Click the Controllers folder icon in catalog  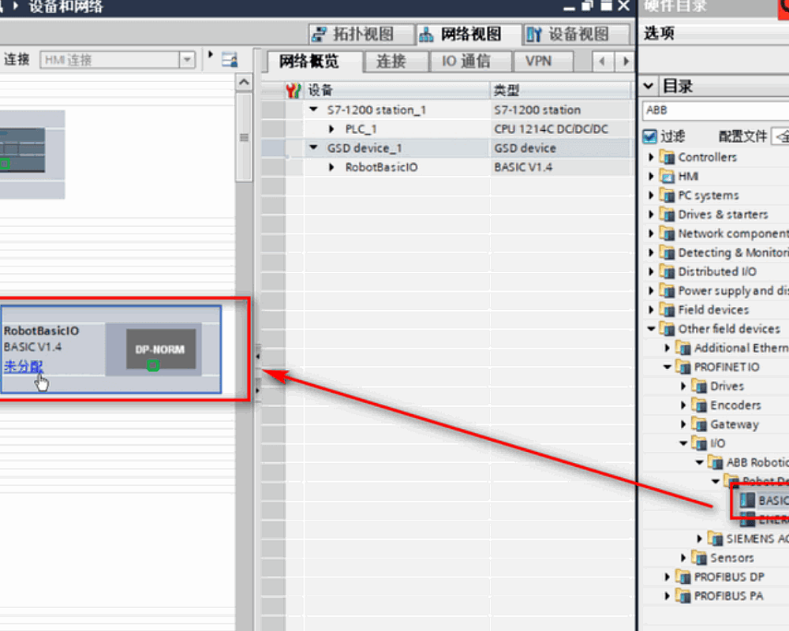668,158
